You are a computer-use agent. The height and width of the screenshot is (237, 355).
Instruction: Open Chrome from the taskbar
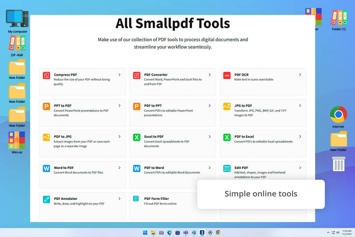[x=218, y=232]
